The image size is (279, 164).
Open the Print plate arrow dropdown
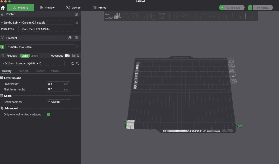(x=250, y=8)
